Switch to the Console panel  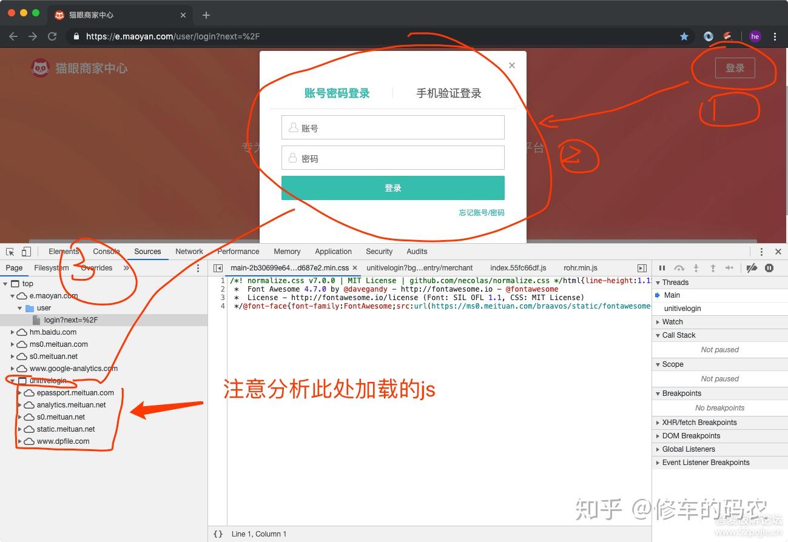(x=106, y=252)
